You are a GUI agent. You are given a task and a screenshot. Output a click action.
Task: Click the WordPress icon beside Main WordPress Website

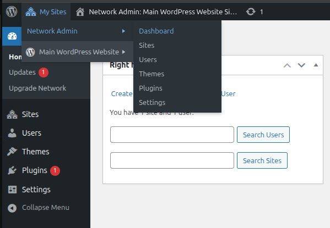(x=30, y=52)
